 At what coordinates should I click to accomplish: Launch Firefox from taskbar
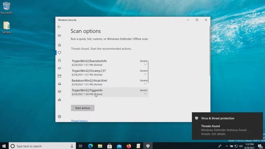click(129, 146)
